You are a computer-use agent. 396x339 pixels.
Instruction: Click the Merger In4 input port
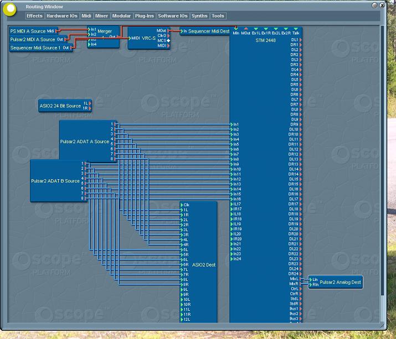(89, 44)
